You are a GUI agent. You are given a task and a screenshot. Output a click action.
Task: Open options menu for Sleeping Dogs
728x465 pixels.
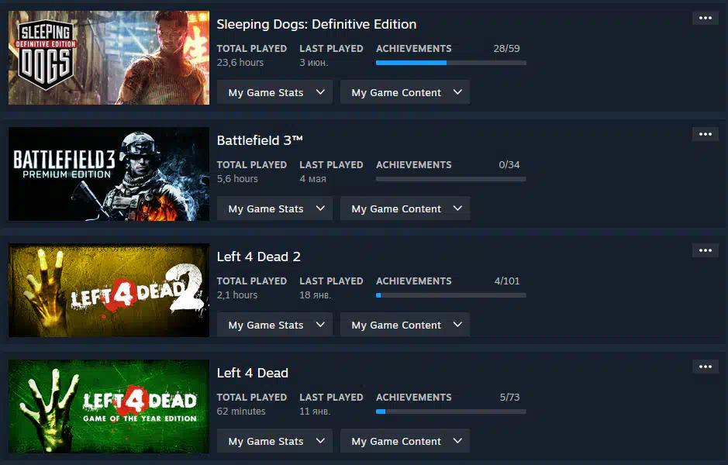point(706,18)
